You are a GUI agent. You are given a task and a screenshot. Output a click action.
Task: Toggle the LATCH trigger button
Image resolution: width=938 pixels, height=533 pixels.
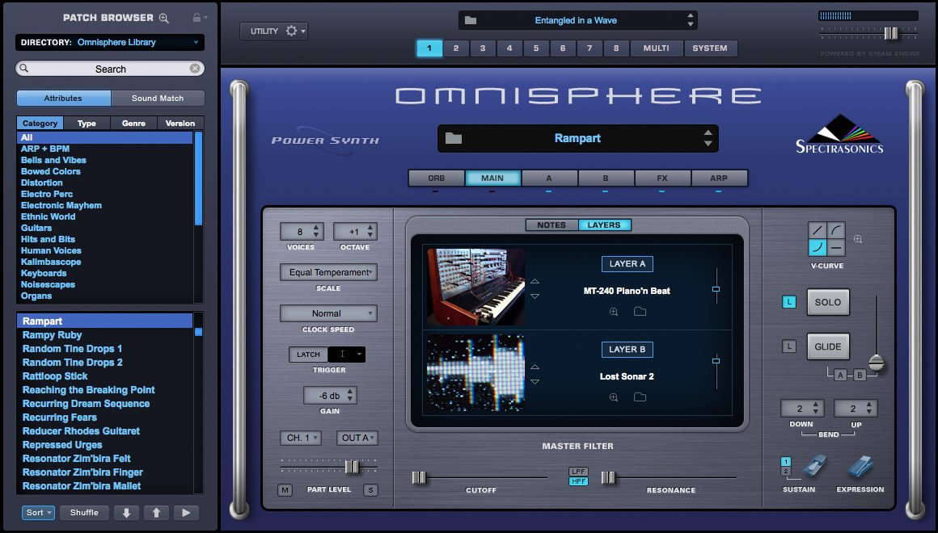(308, 355)
